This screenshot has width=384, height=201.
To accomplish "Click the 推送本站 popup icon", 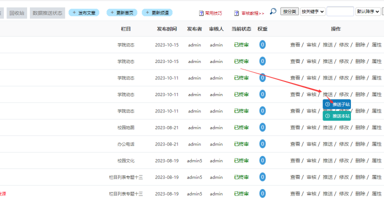I will pyautogui.click(x=328, y=116).
